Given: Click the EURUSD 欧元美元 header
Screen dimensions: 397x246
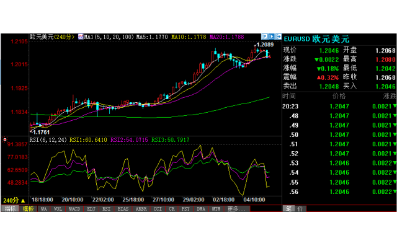Looking at the screenshot, I should click(316, 39).
